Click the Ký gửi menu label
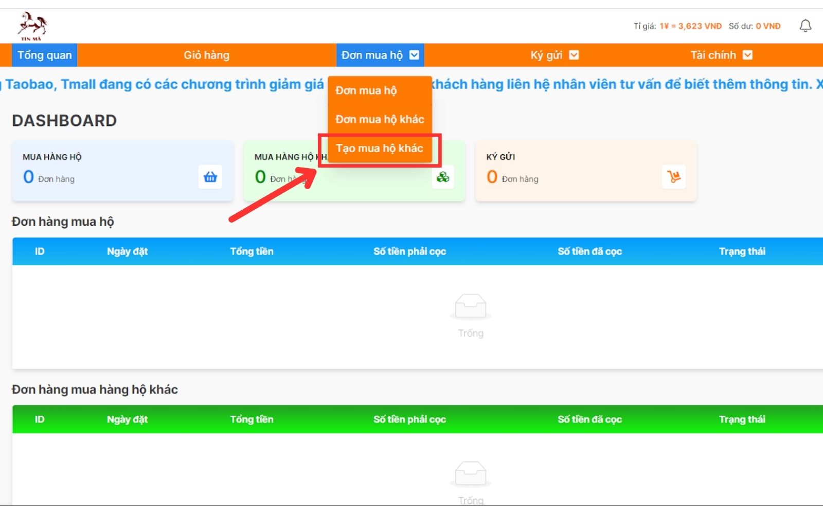Screen dimensions: 823x514 [546, 55]
